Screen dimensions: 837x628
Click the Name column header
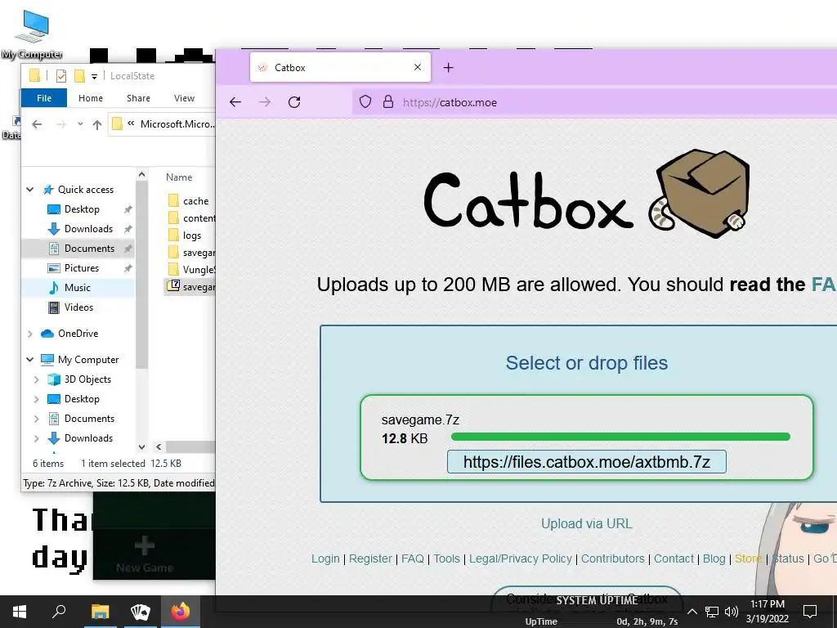point(179,177)
